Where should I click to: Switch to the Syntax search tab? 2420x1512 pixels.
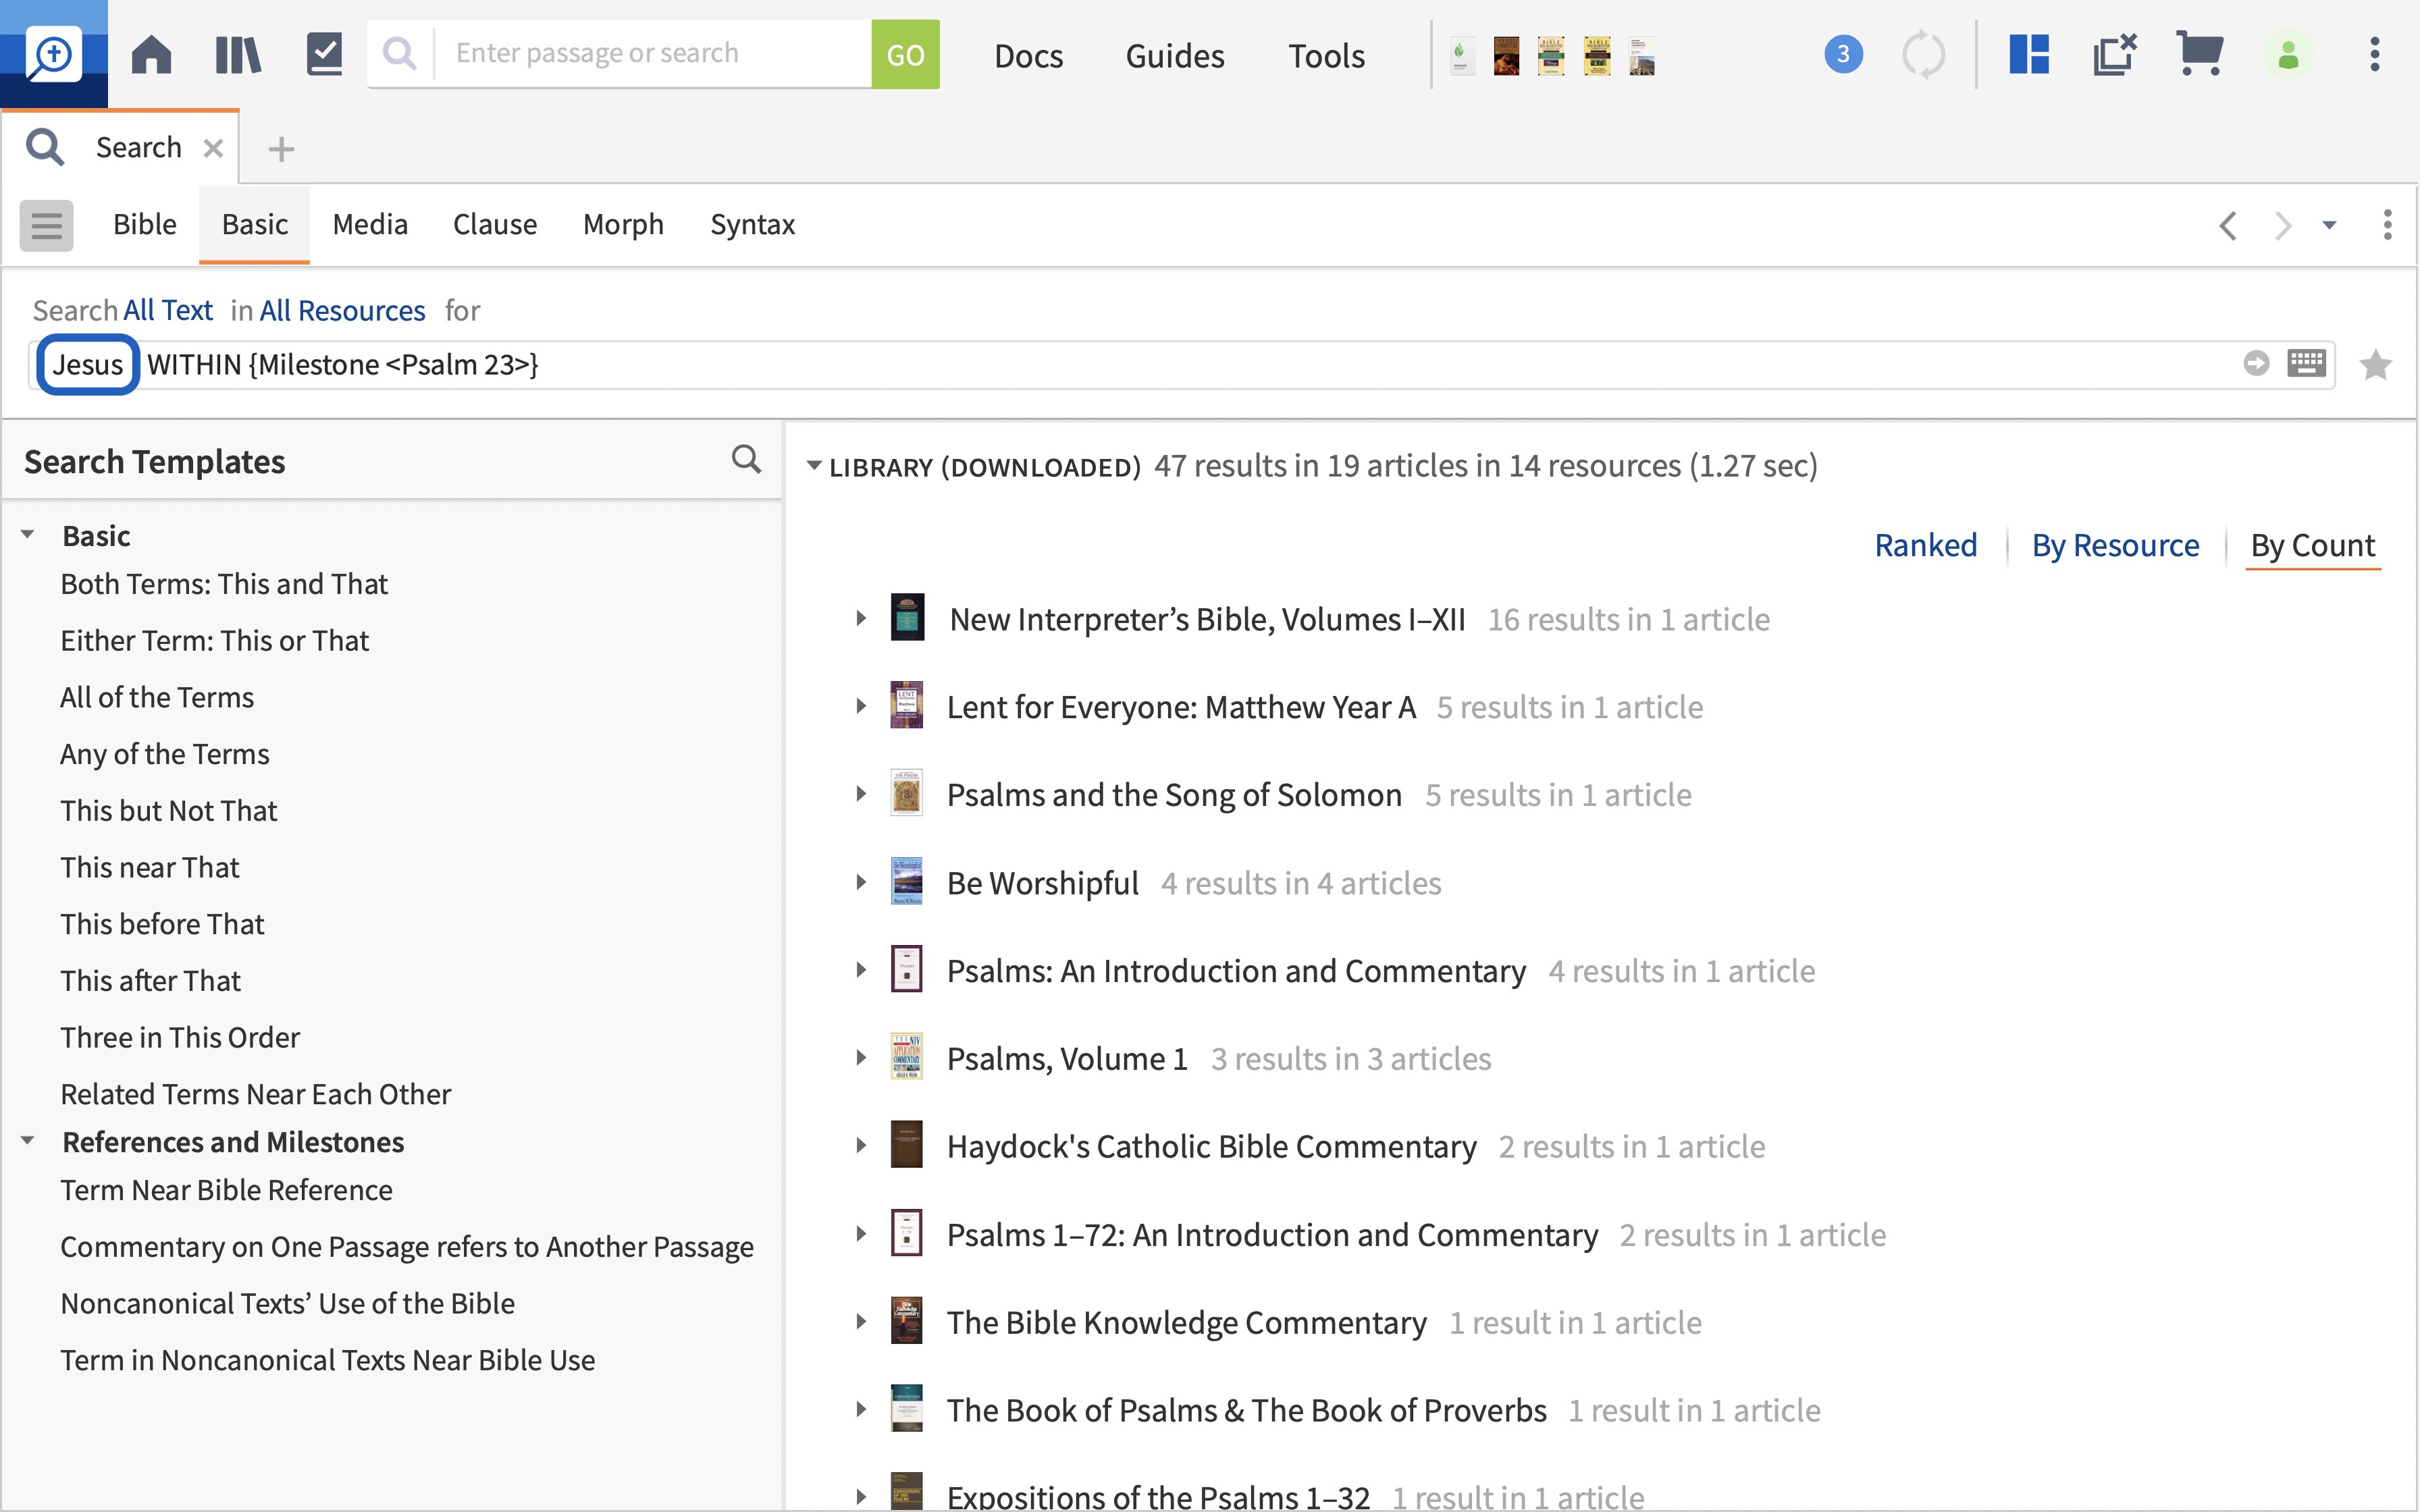tap(753, 225)
